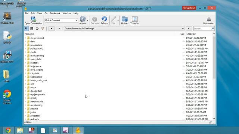The height and width of the screenshot is (134, 239).
Task: Click the Open Connection toolbar icon
Action: (33, 19)
